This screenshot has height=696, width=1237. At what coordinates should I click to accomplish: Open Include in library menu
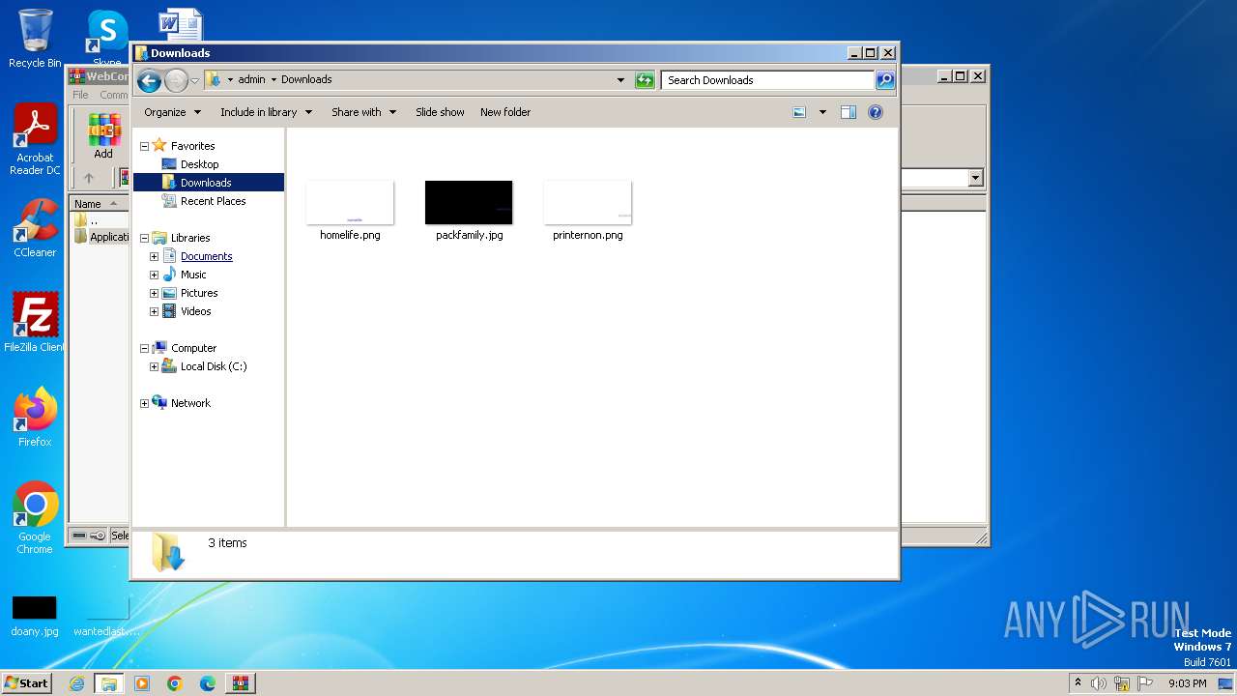(x=266, y=112)
